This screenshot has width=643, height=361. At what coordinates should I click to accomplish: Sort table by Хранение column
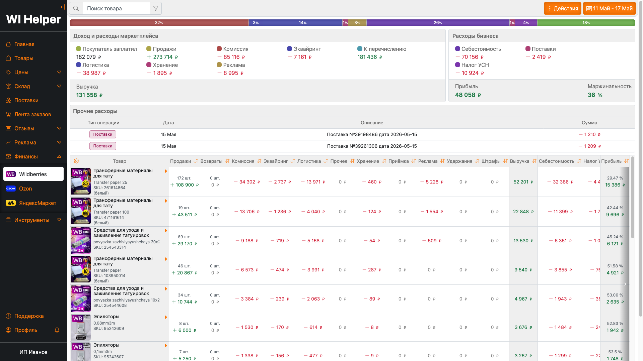(x=384, y=161)
